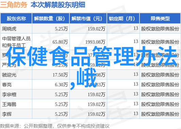Select shareholder name 李宗檀
The image size is (181, 129).
tap(9, 94)
